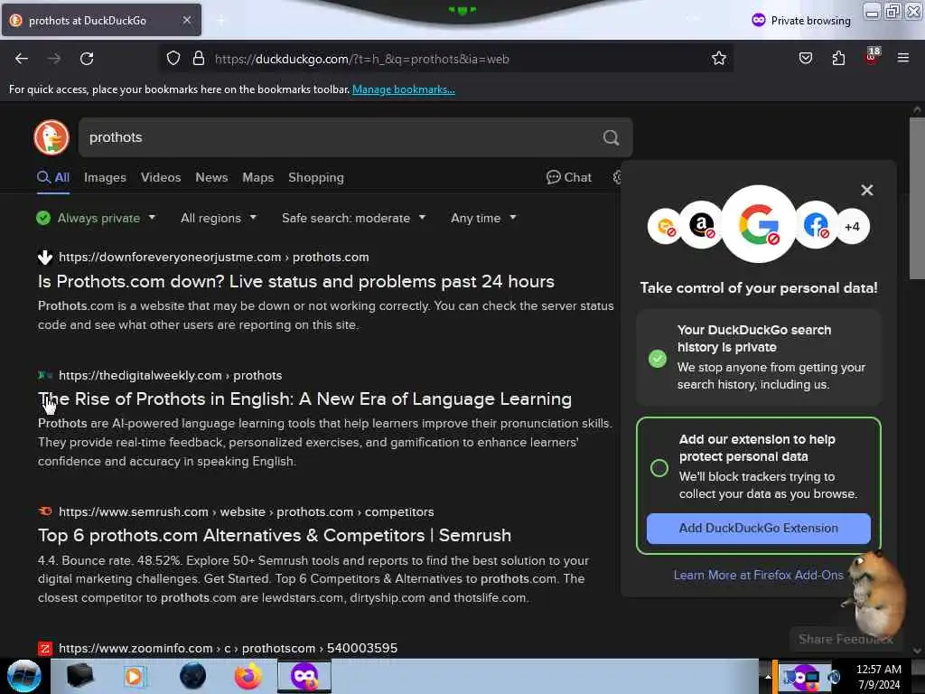Viewport: 925px width, 694px height.
Task: Save page to Pocket icon
Action: (x=805, y=59)
